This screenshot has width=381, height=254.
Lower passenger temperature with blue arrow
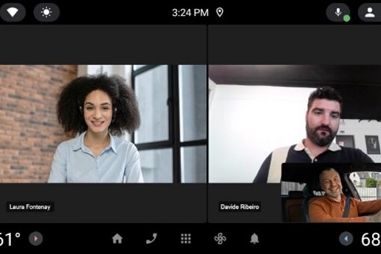tap(346, 238)
